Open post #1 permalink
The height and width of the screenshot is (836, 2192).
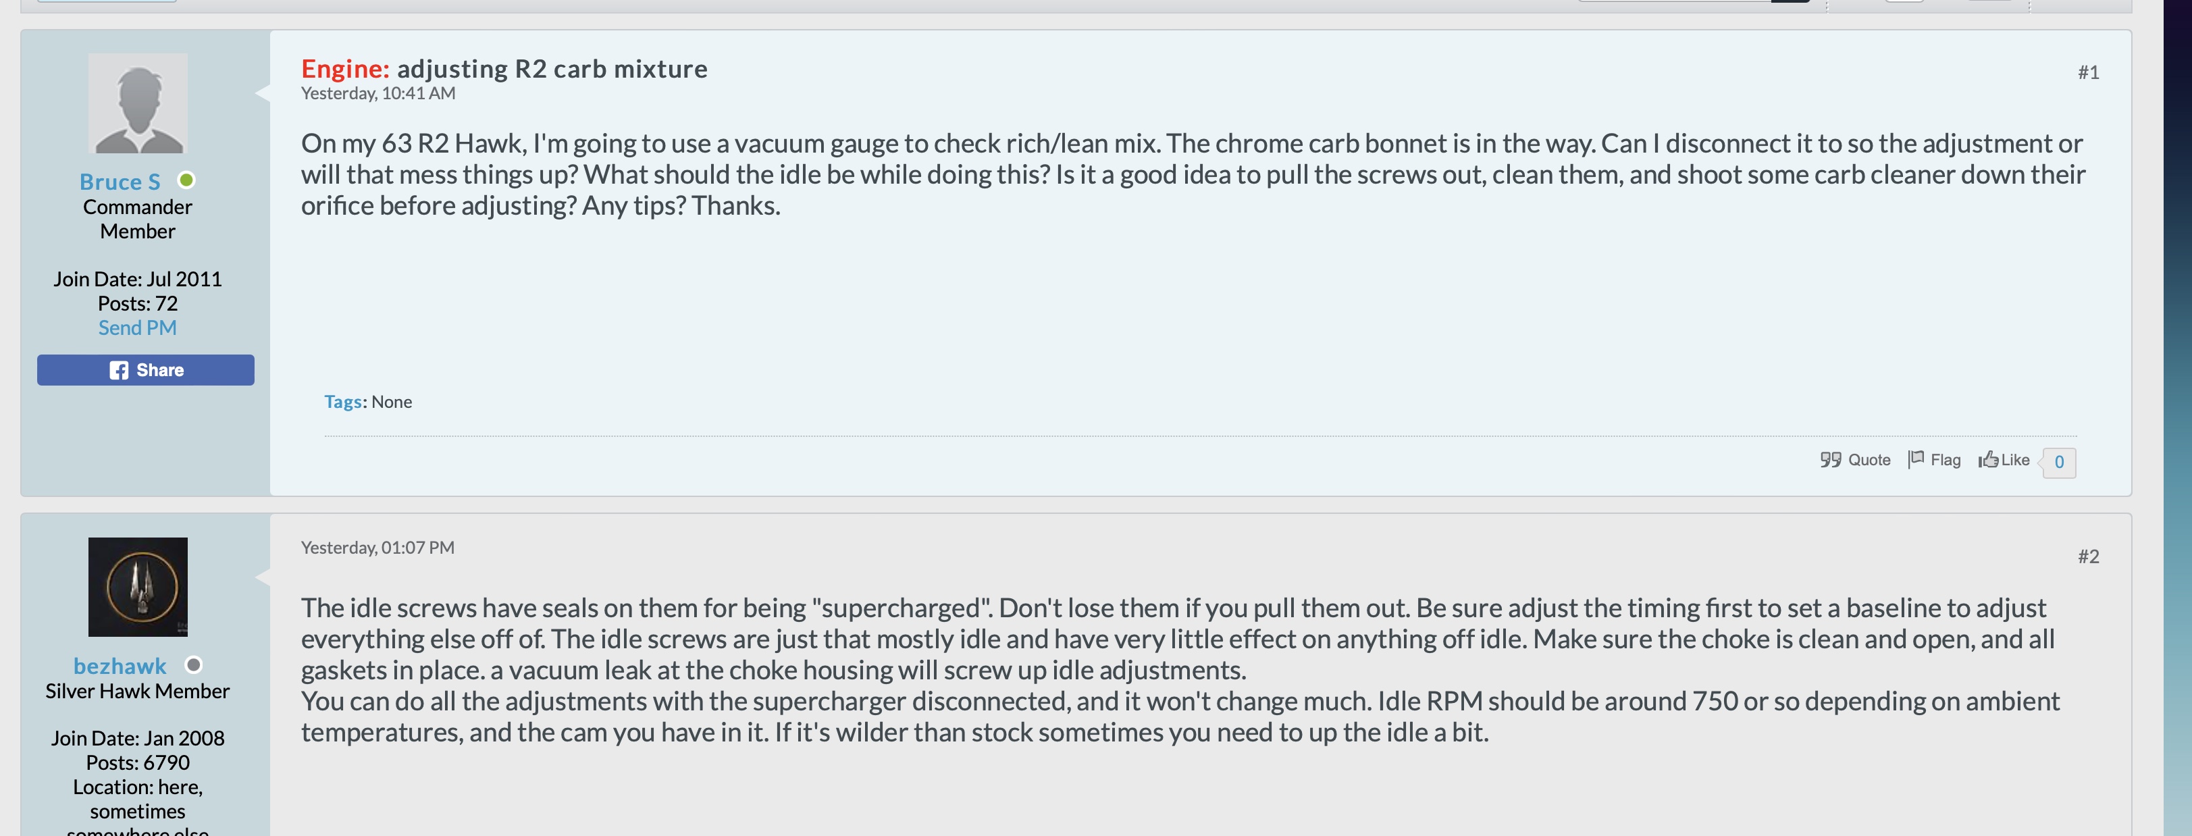click(2088, 72)
